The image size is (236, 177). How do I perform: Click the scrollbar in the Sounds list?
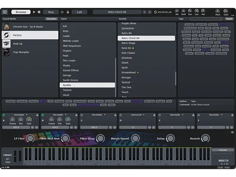point(175,79)
